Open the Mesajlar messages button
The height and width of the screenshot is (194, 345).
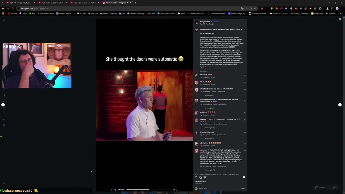click(326, 188)
